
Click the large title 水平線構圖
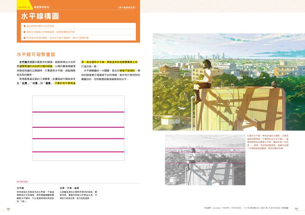(40, 16)
